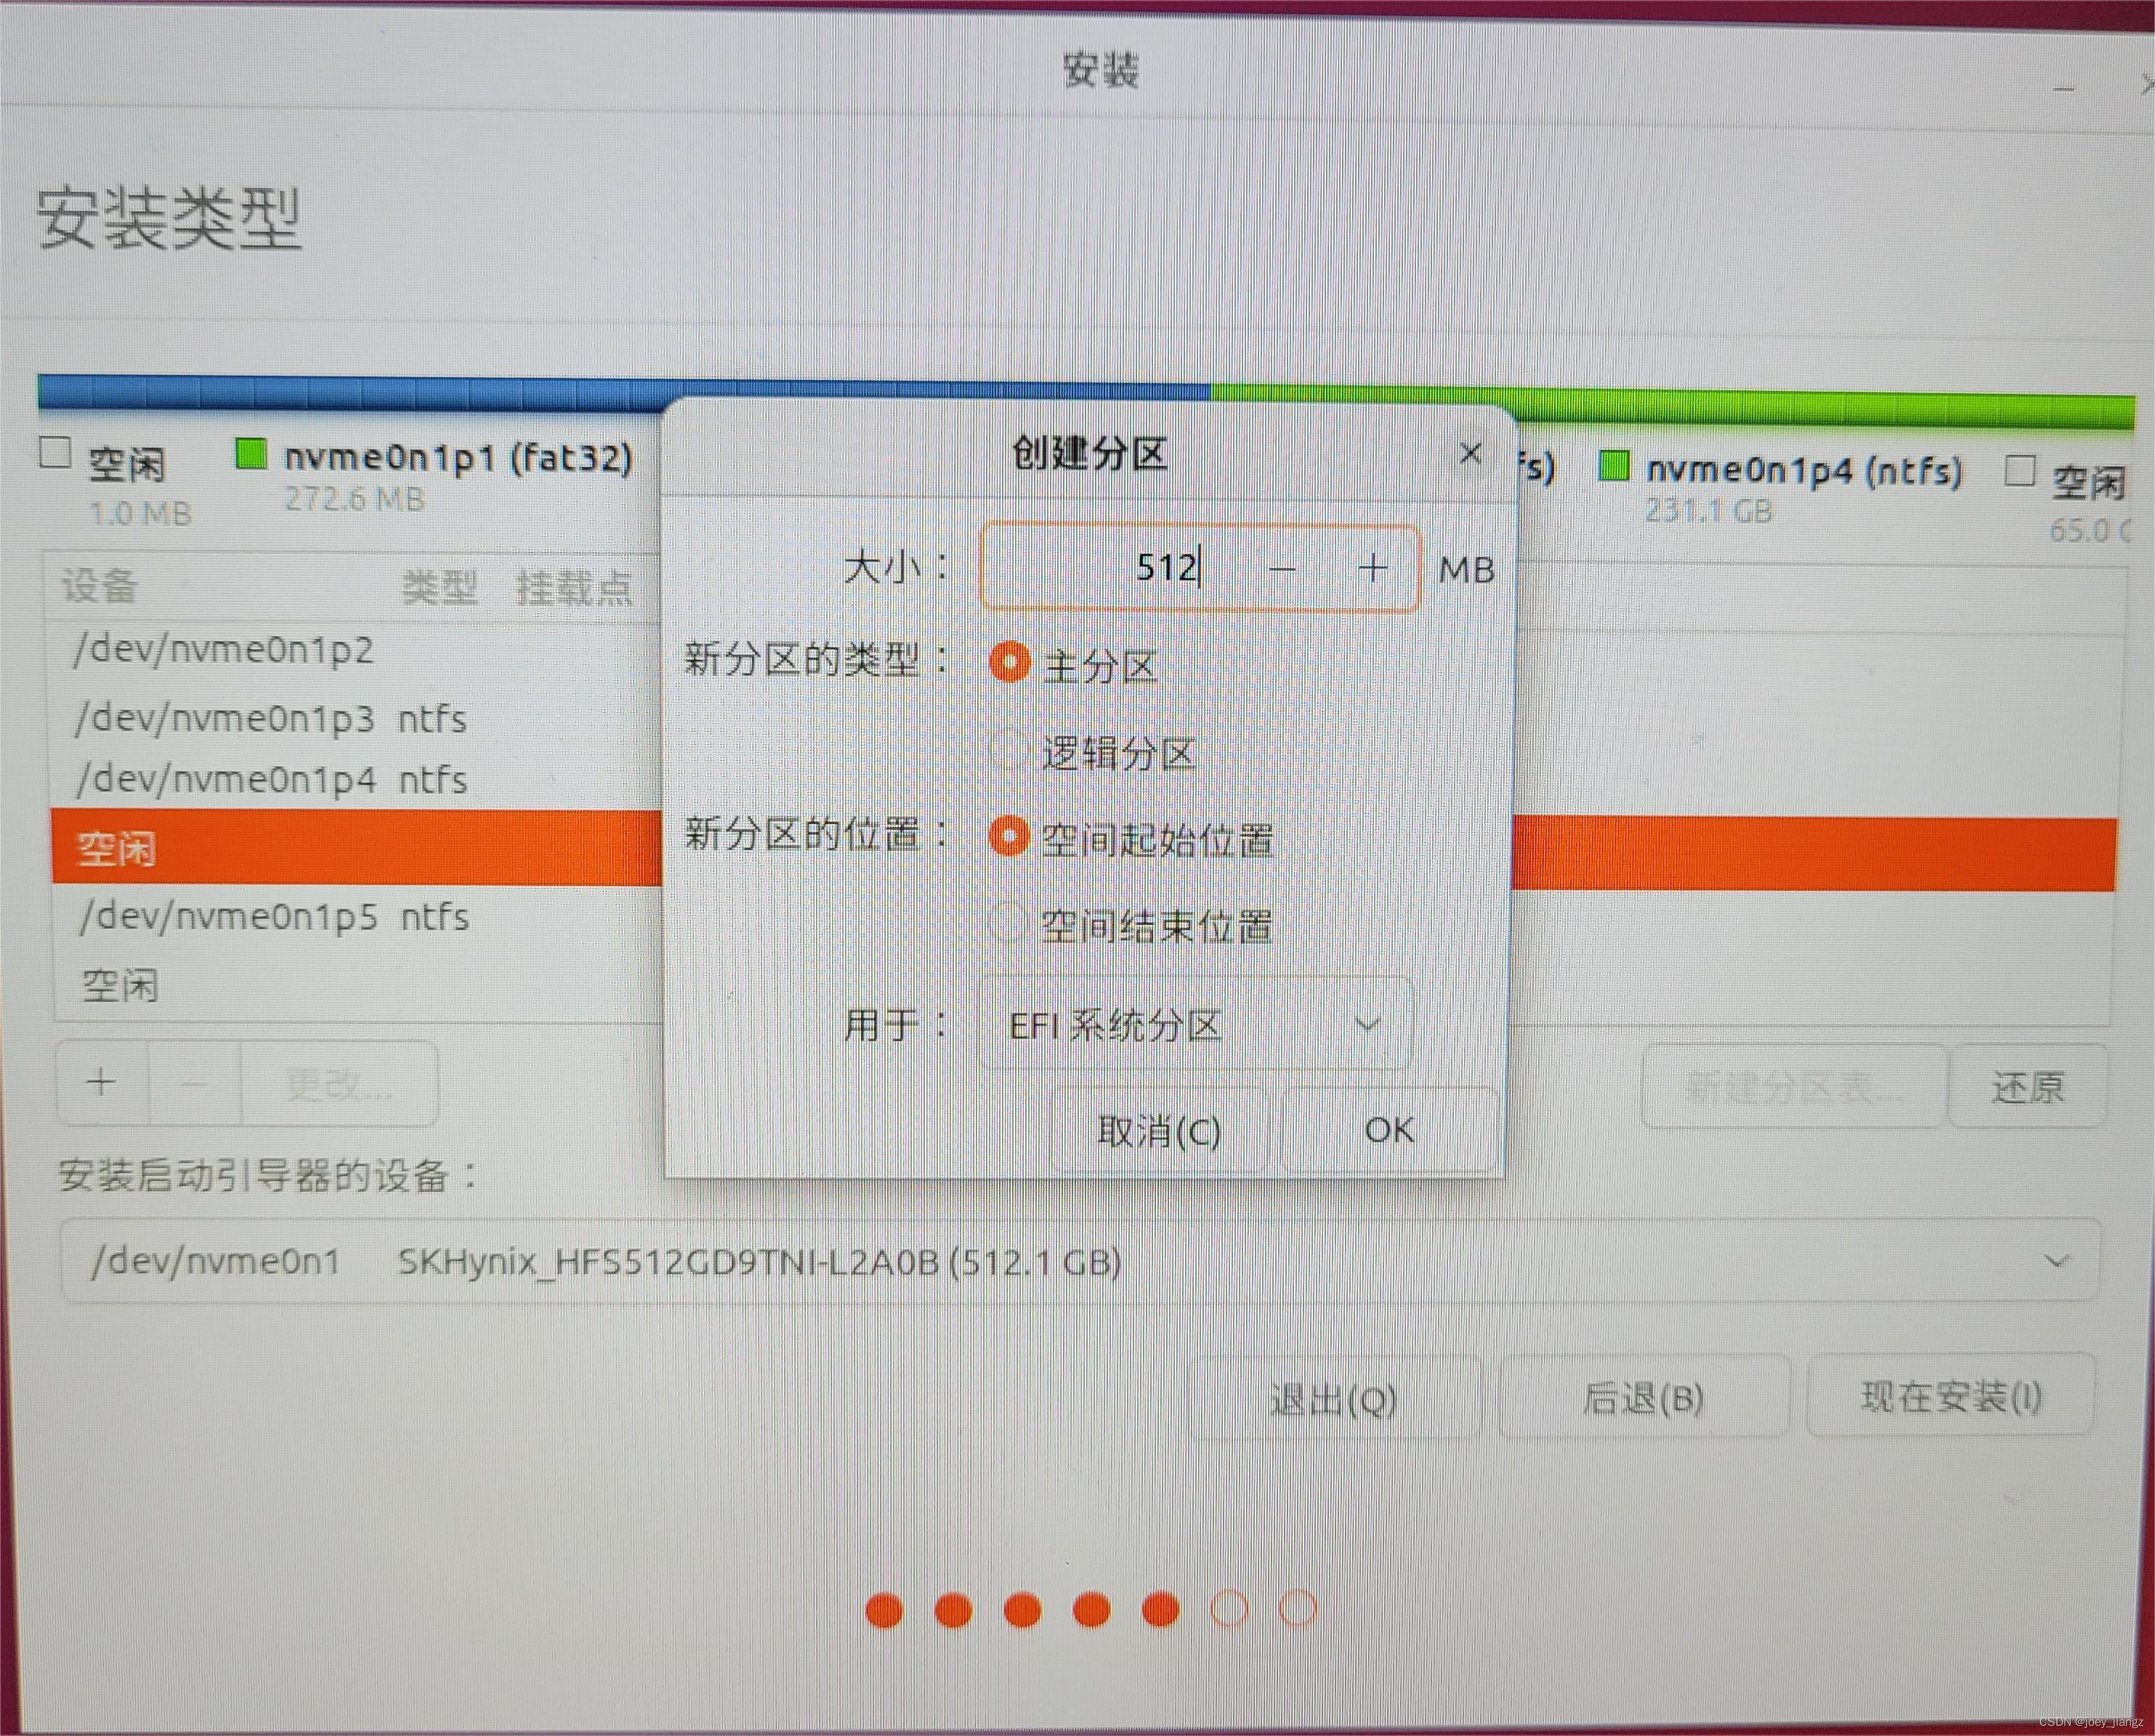The image size is (2155, 1736).
Task: Select the 逻辑分区 logical partition radio button
Action: [x=1009, y=751]
